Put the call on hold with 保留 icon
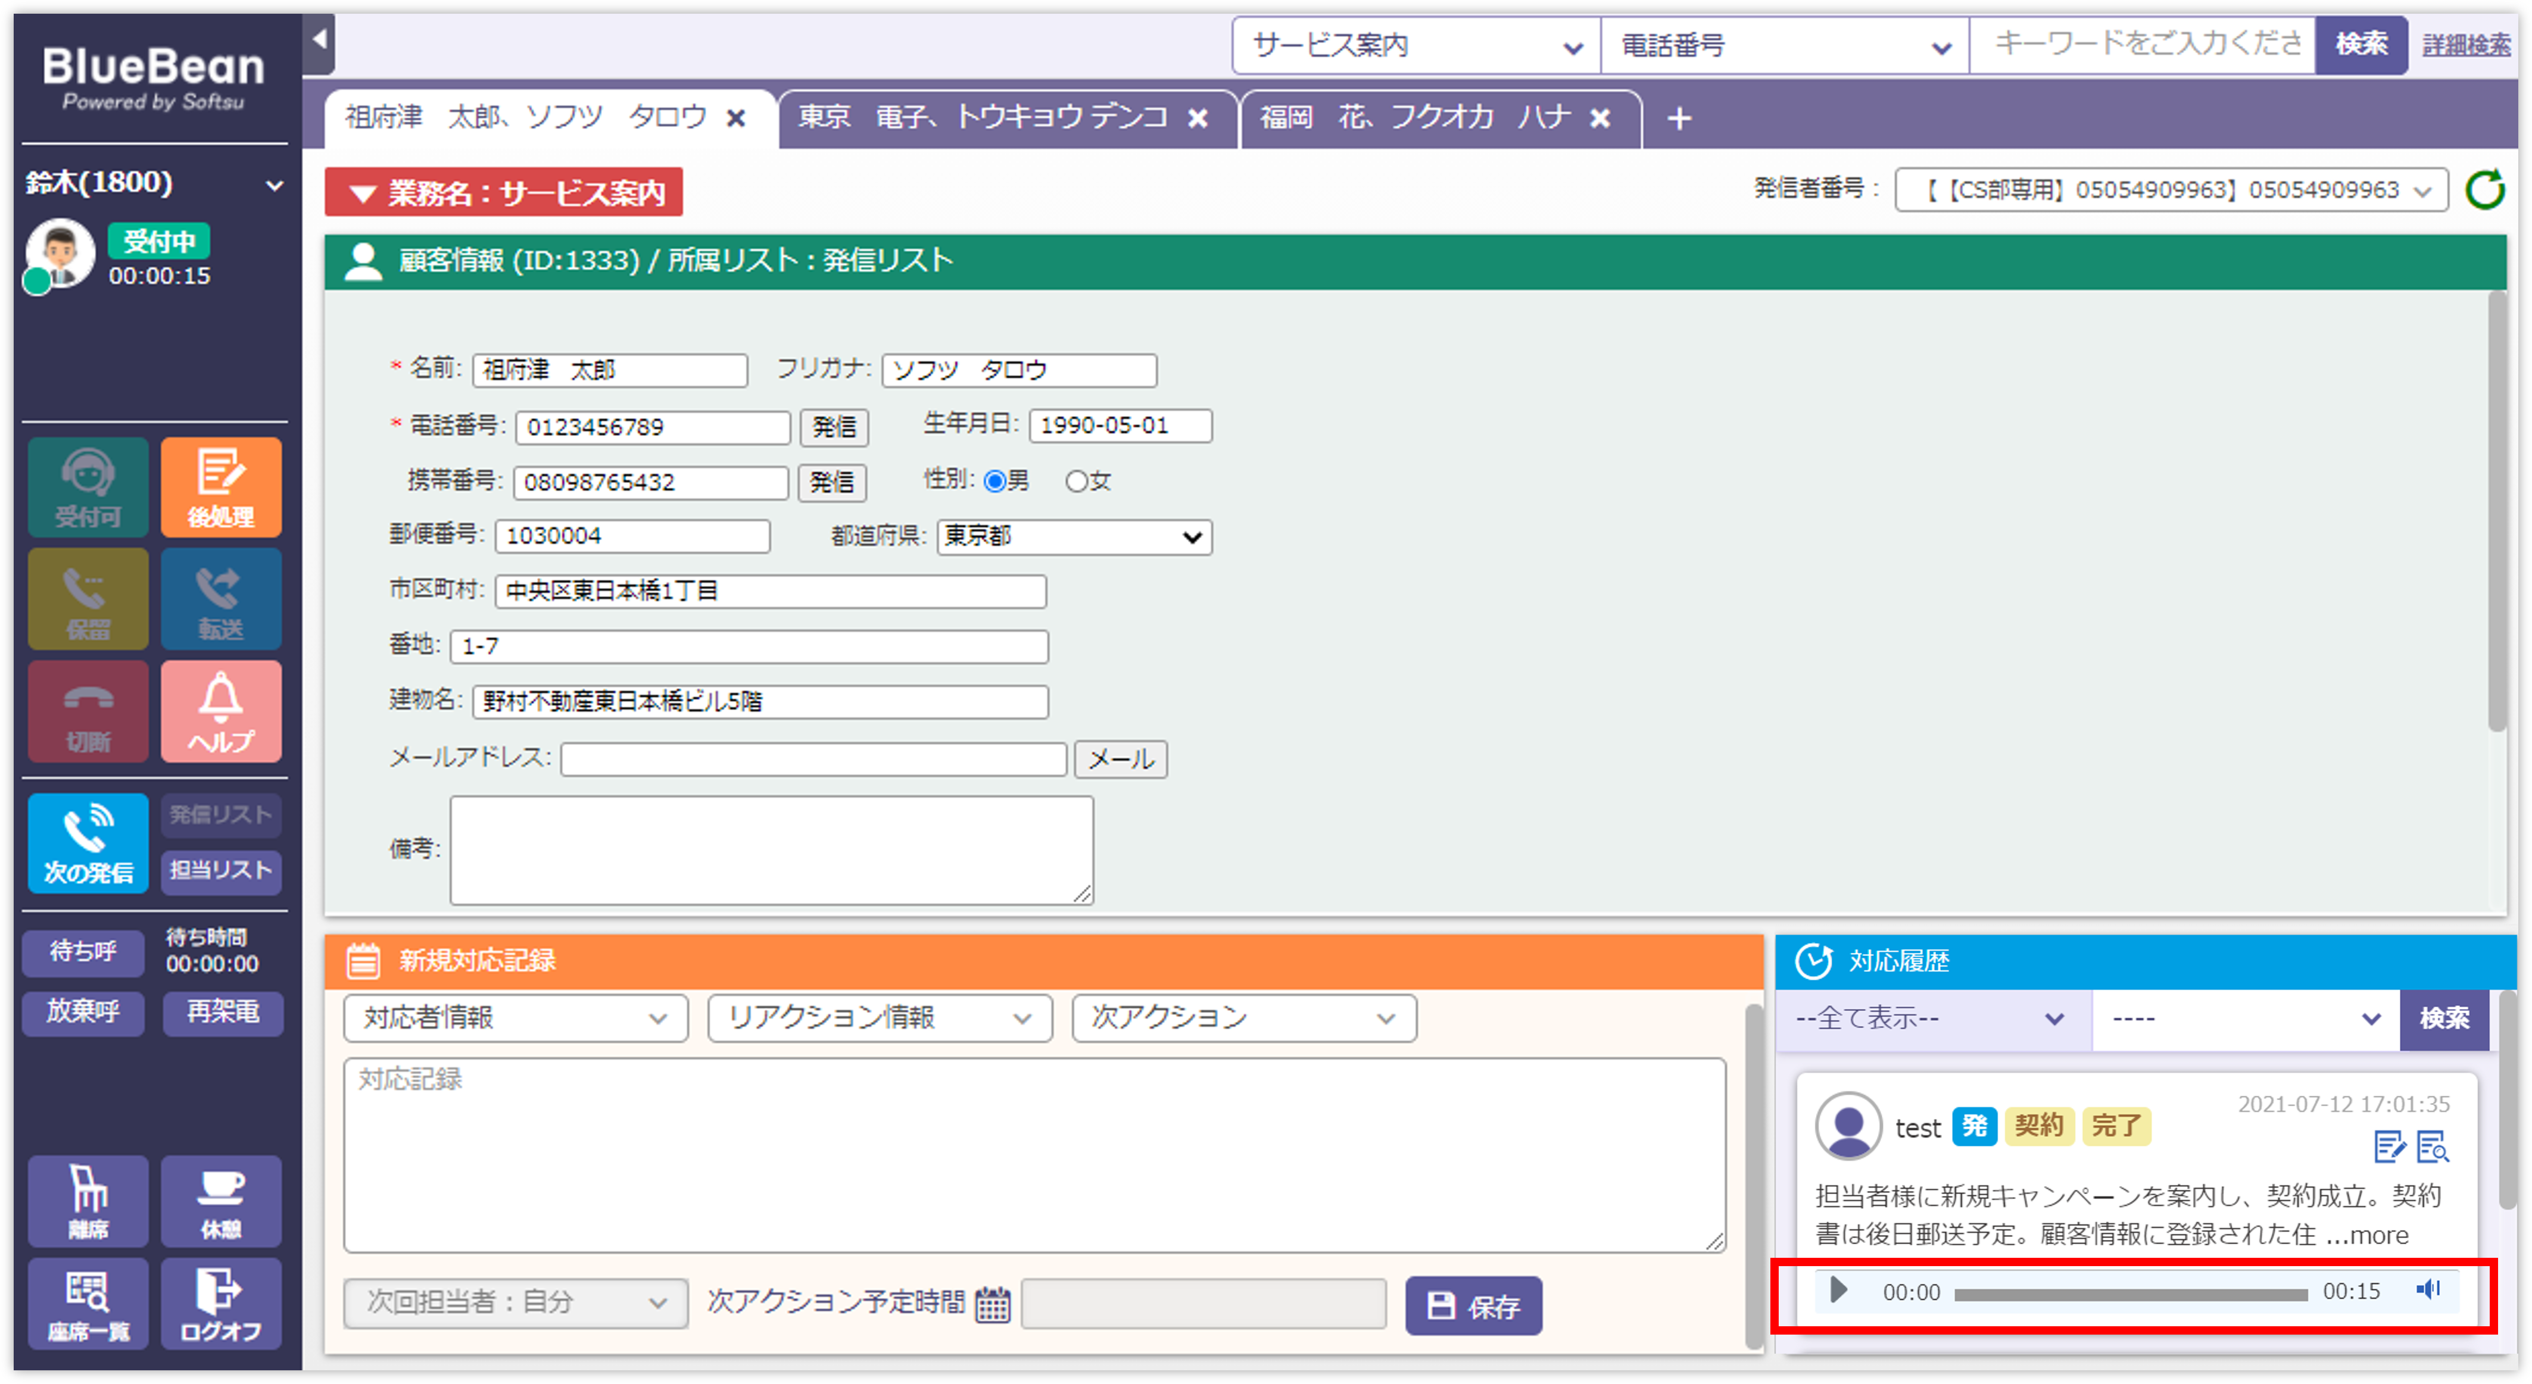The width and height of the screenshot is (2532, 1384). click(88, 598)
